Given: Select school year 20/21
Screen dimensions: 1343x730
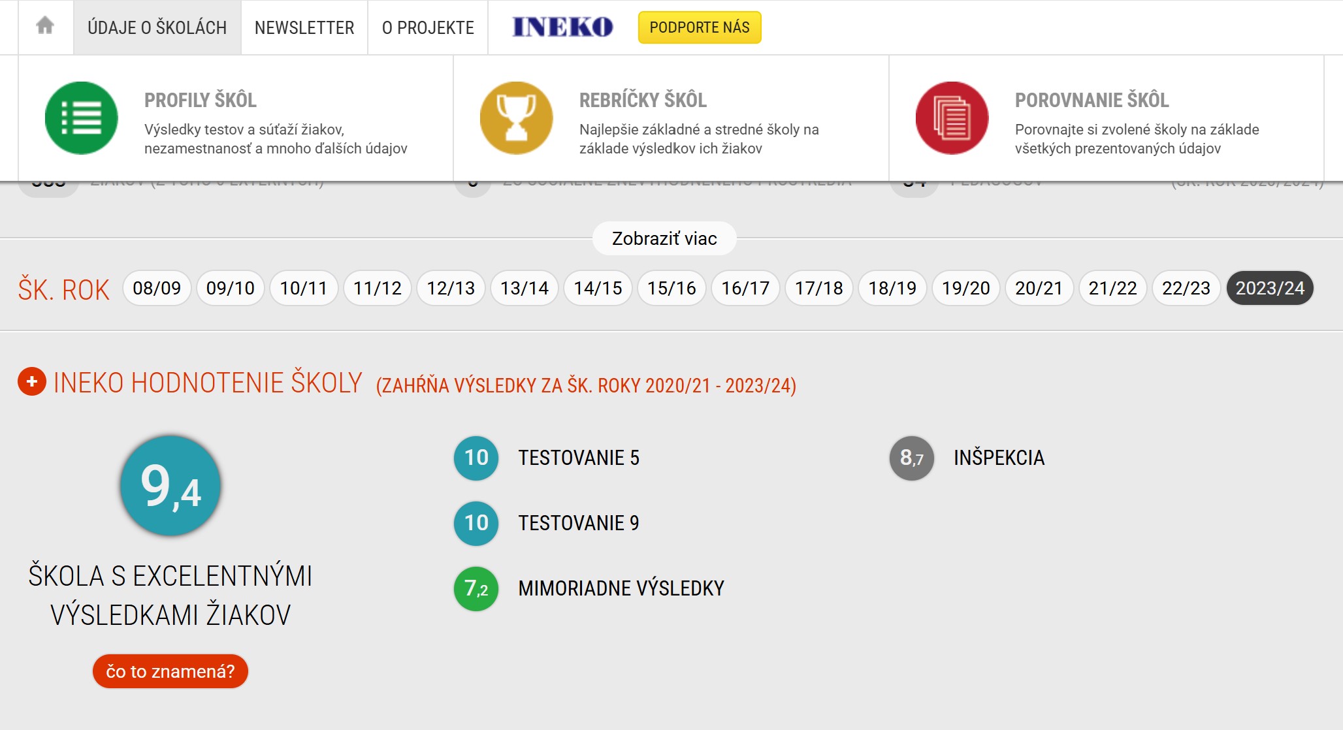Looking at the screenshot, I should coord(1039,288).
